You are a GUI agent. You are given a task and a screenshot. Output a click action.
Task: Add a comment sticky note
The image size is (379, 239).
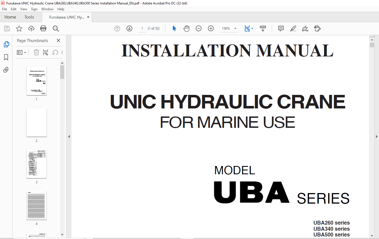tap(281, 28)
